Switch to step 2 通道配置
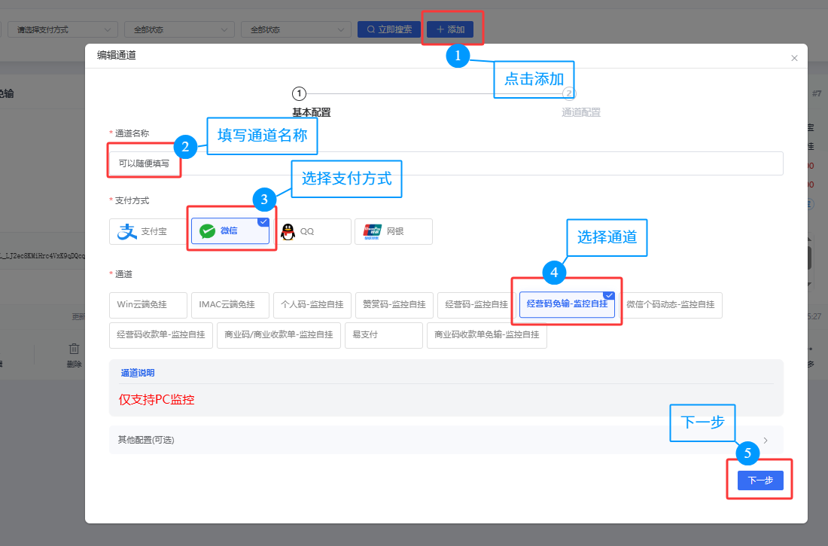 [x=569, y=93]
